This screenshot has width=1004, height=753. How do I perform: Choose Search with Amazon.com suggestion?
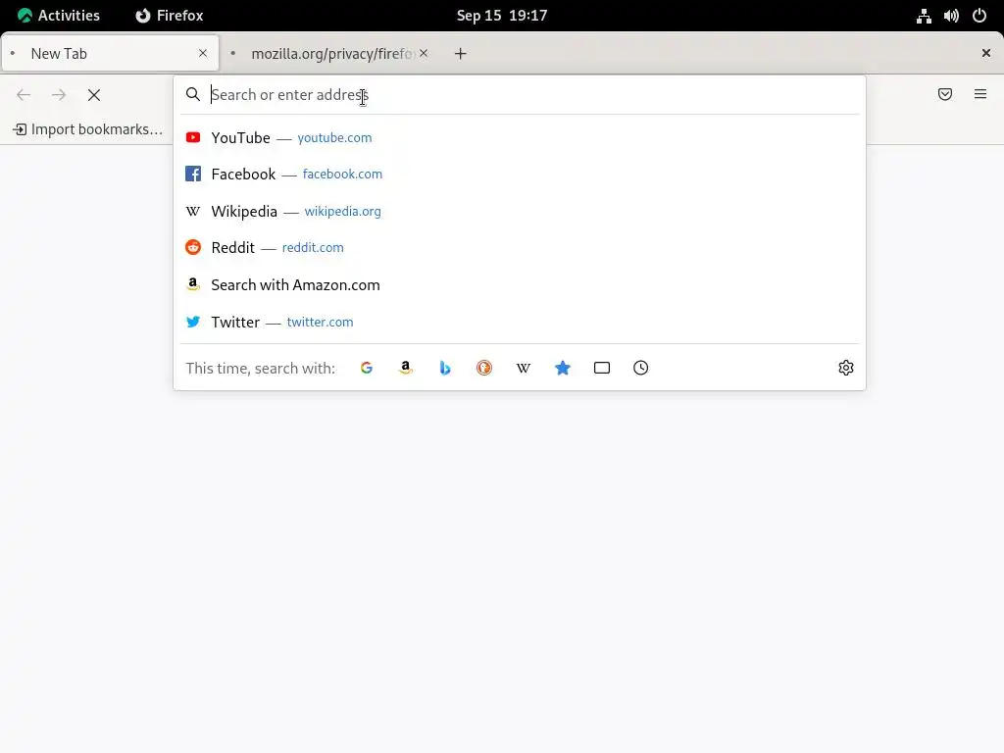(x=520, y=285)
